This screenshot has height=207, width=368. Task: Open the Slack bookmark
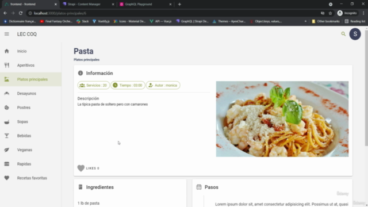83,21
